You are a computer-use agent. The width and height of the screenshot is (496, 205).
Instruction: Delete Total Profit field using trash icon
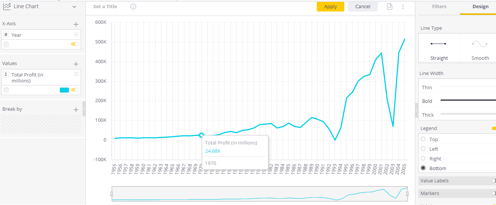[6, 90]
